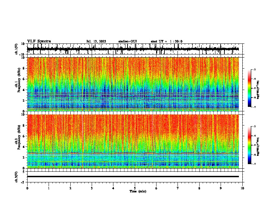Click the 8 tick label on Time axis
This screenshot has width=273, height=211.
click(199, 188)
